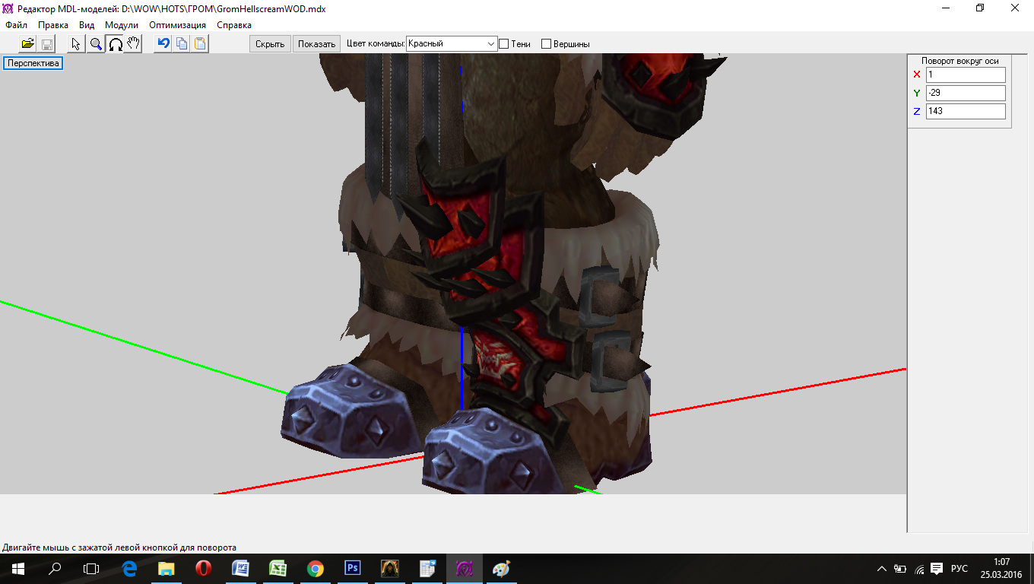Viewport: 1034px width, 584px height.
Task: Open taskbar search
Action: tap(55, 569)
